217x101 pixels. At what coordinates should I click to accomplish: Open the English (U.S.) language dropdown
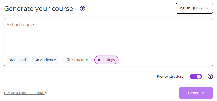click(x=194, y=8)
